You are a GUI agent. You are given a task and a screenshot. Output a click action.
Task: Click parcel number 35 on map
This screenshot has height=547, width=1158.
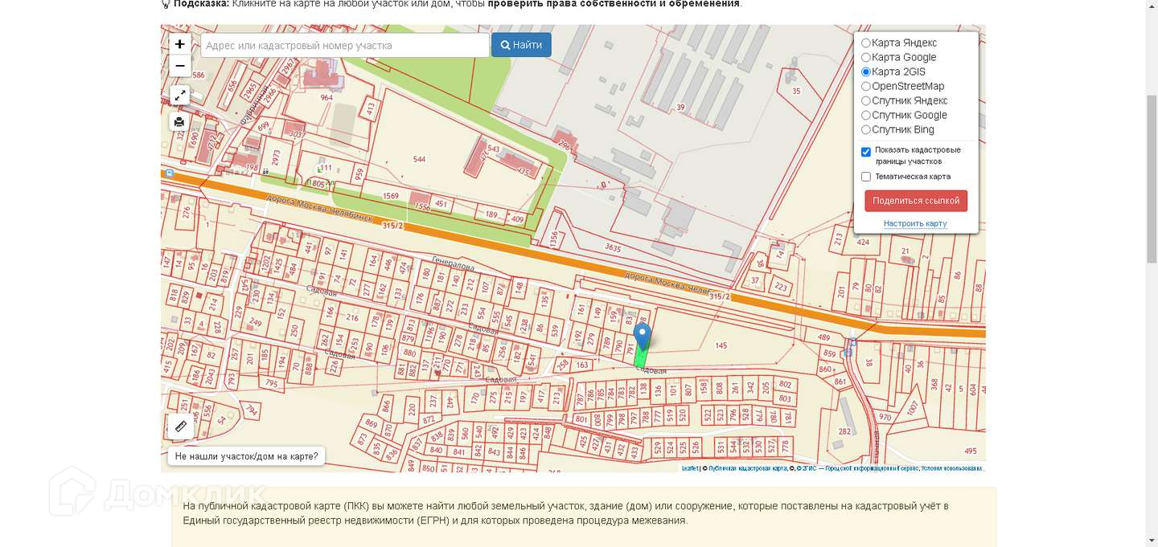(796, 91)
